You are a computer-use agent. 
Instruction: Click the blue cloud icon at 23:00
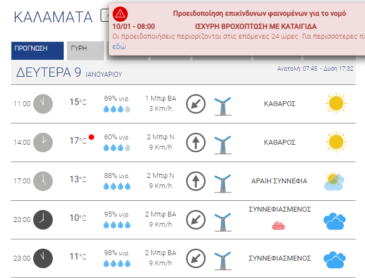pos(335,260)
